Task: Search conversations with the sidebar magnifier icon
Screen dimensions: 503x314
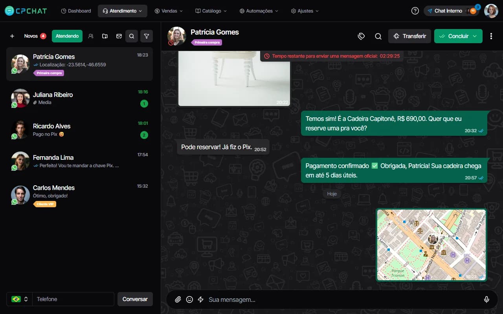Action: [x=132, y=36]
